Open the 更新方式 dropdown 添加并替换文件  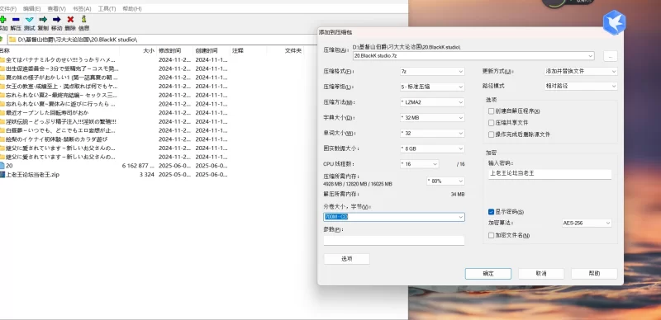(581, 72)
